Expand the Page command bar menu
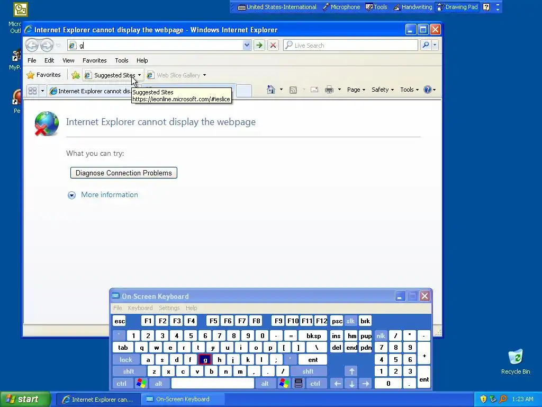 pyautogui.click(x=356, y=90)
